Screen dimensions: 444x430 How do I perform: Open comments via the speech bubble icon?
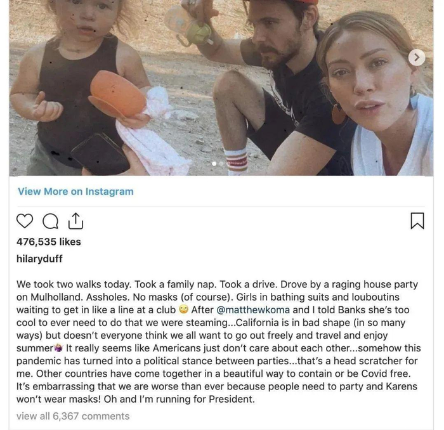pyautogui.click(x=49, y=221)
